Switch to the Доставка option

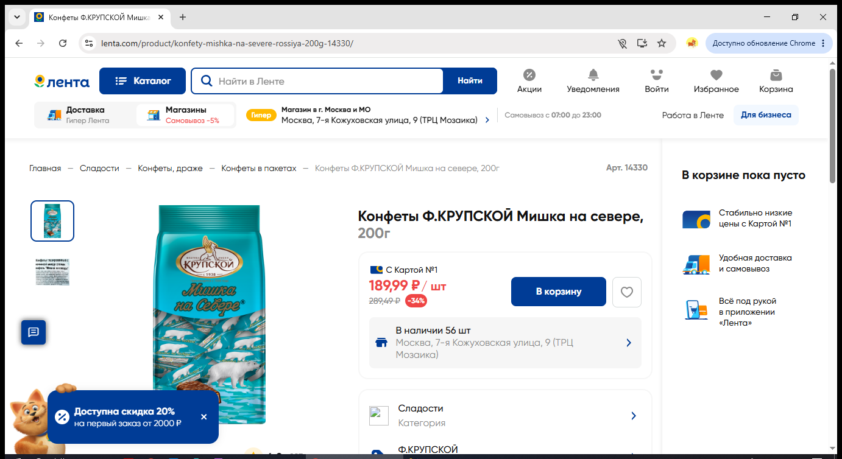pos(84,115)
